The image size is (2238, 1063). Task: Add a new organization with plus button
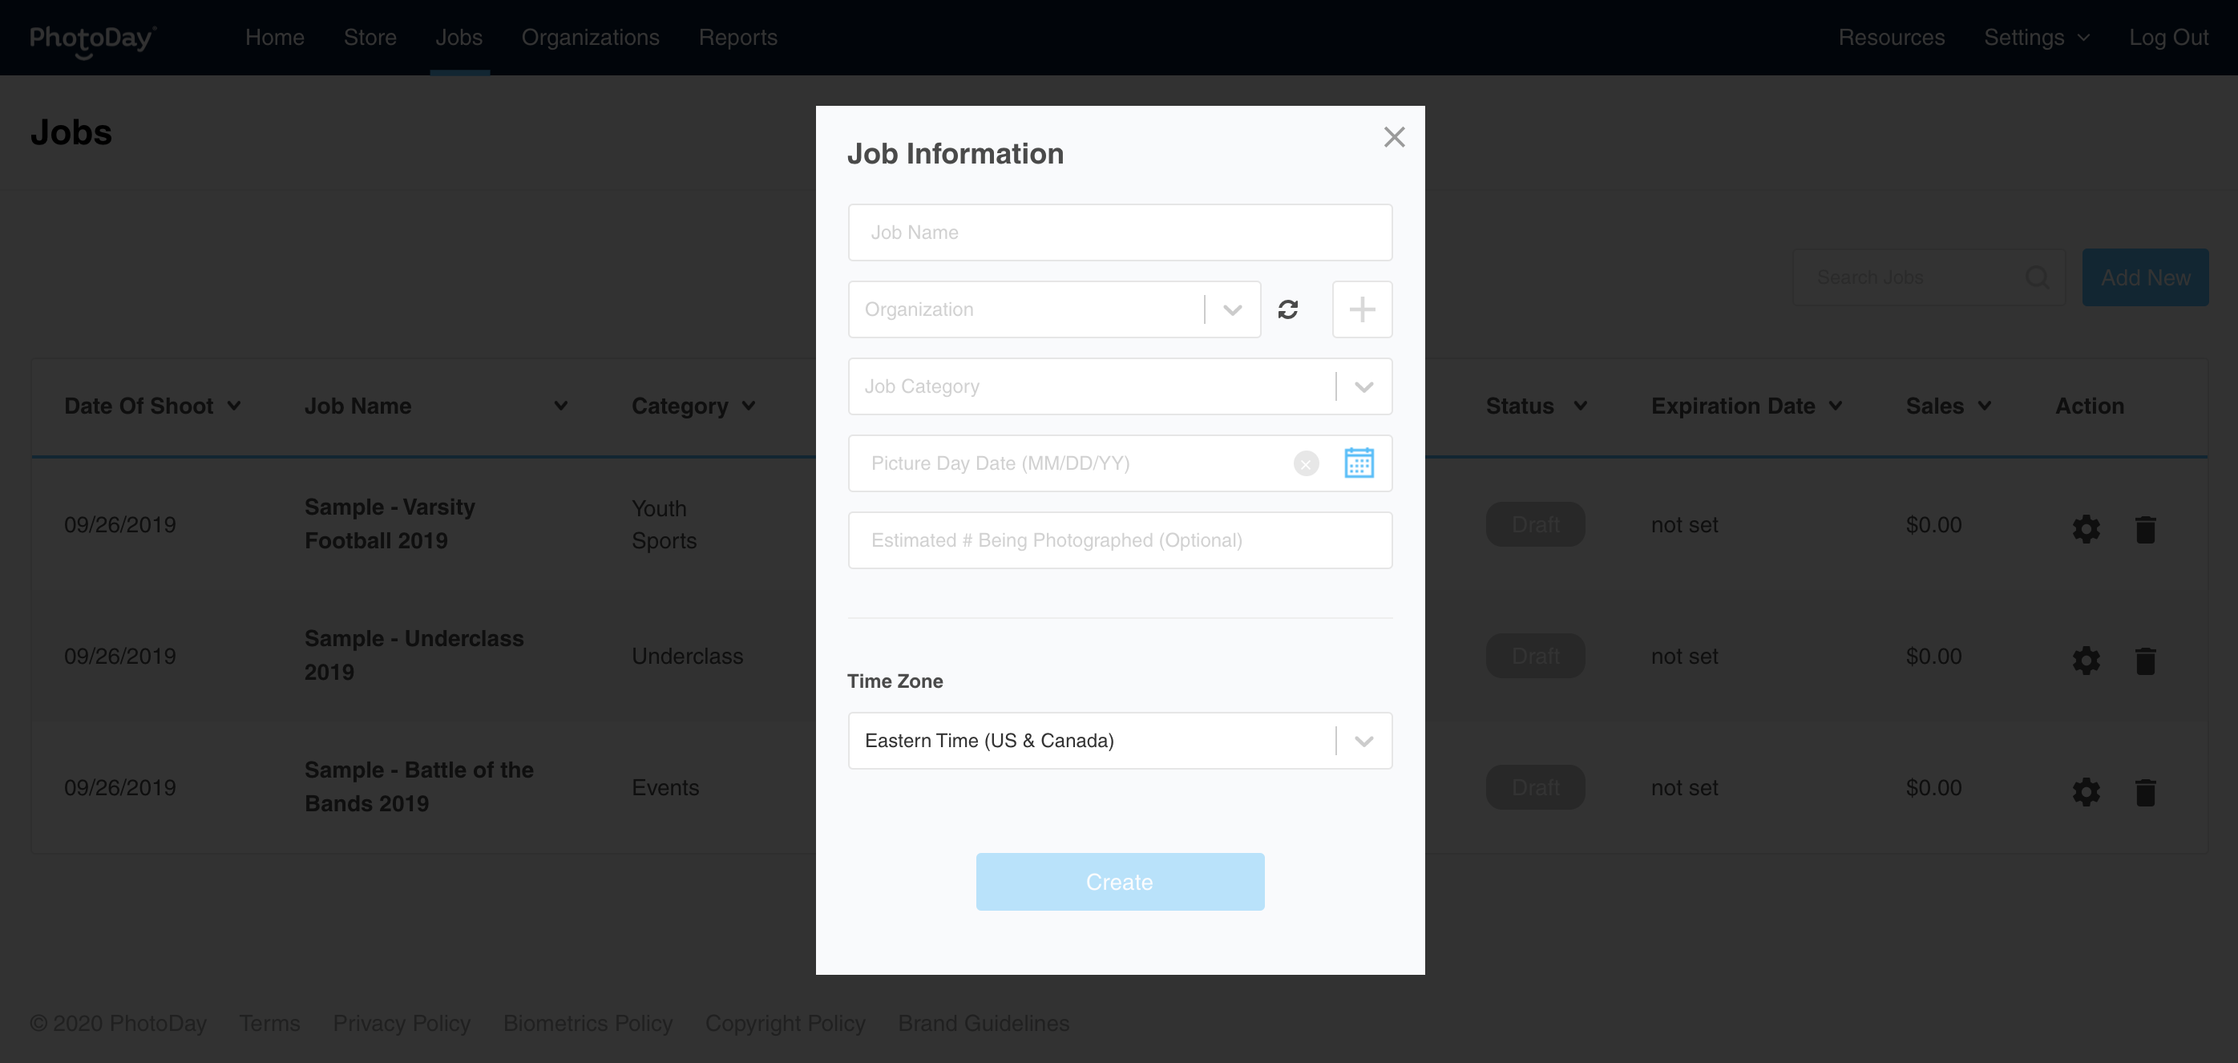[1361, 309]
